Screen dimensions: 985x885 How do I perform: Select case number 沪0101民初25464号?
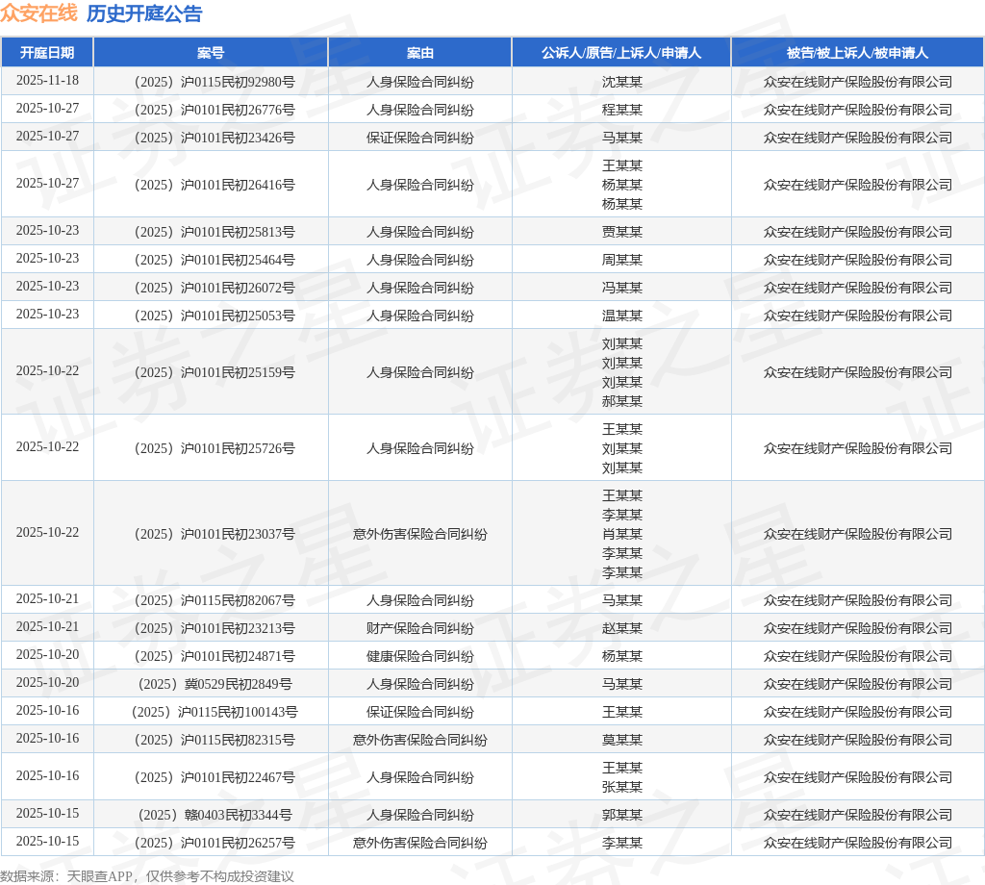pos(215,260)
